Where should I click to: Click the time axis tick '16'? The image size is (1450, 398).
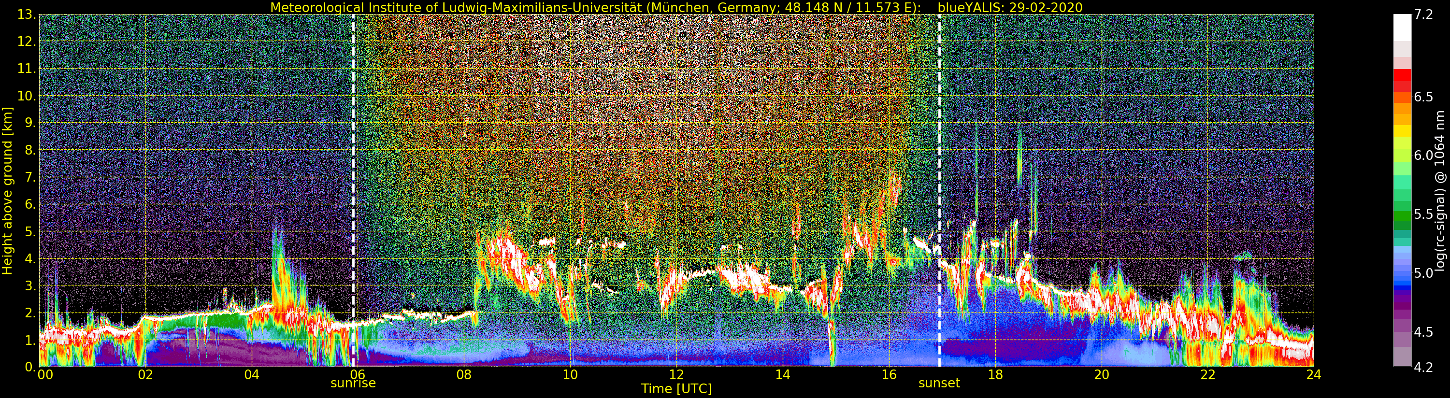(889, 375)
